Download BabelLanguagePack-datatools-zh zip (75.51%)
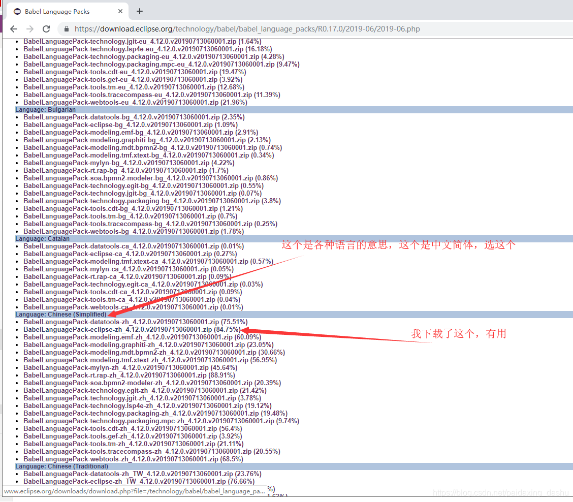 point(136,322)
